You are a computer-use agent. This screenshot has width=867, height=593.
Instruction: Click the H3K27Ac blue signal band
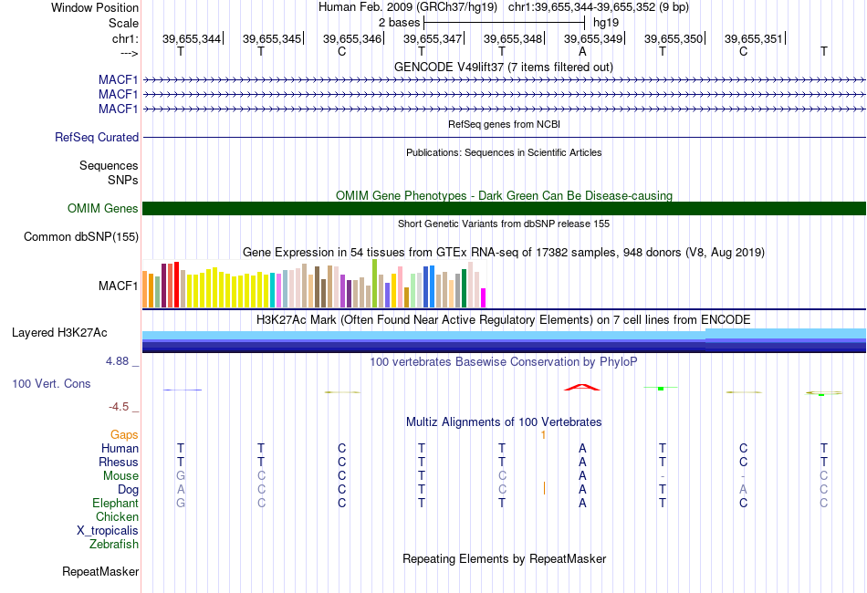pyautogui.click(x=504, y=340)
